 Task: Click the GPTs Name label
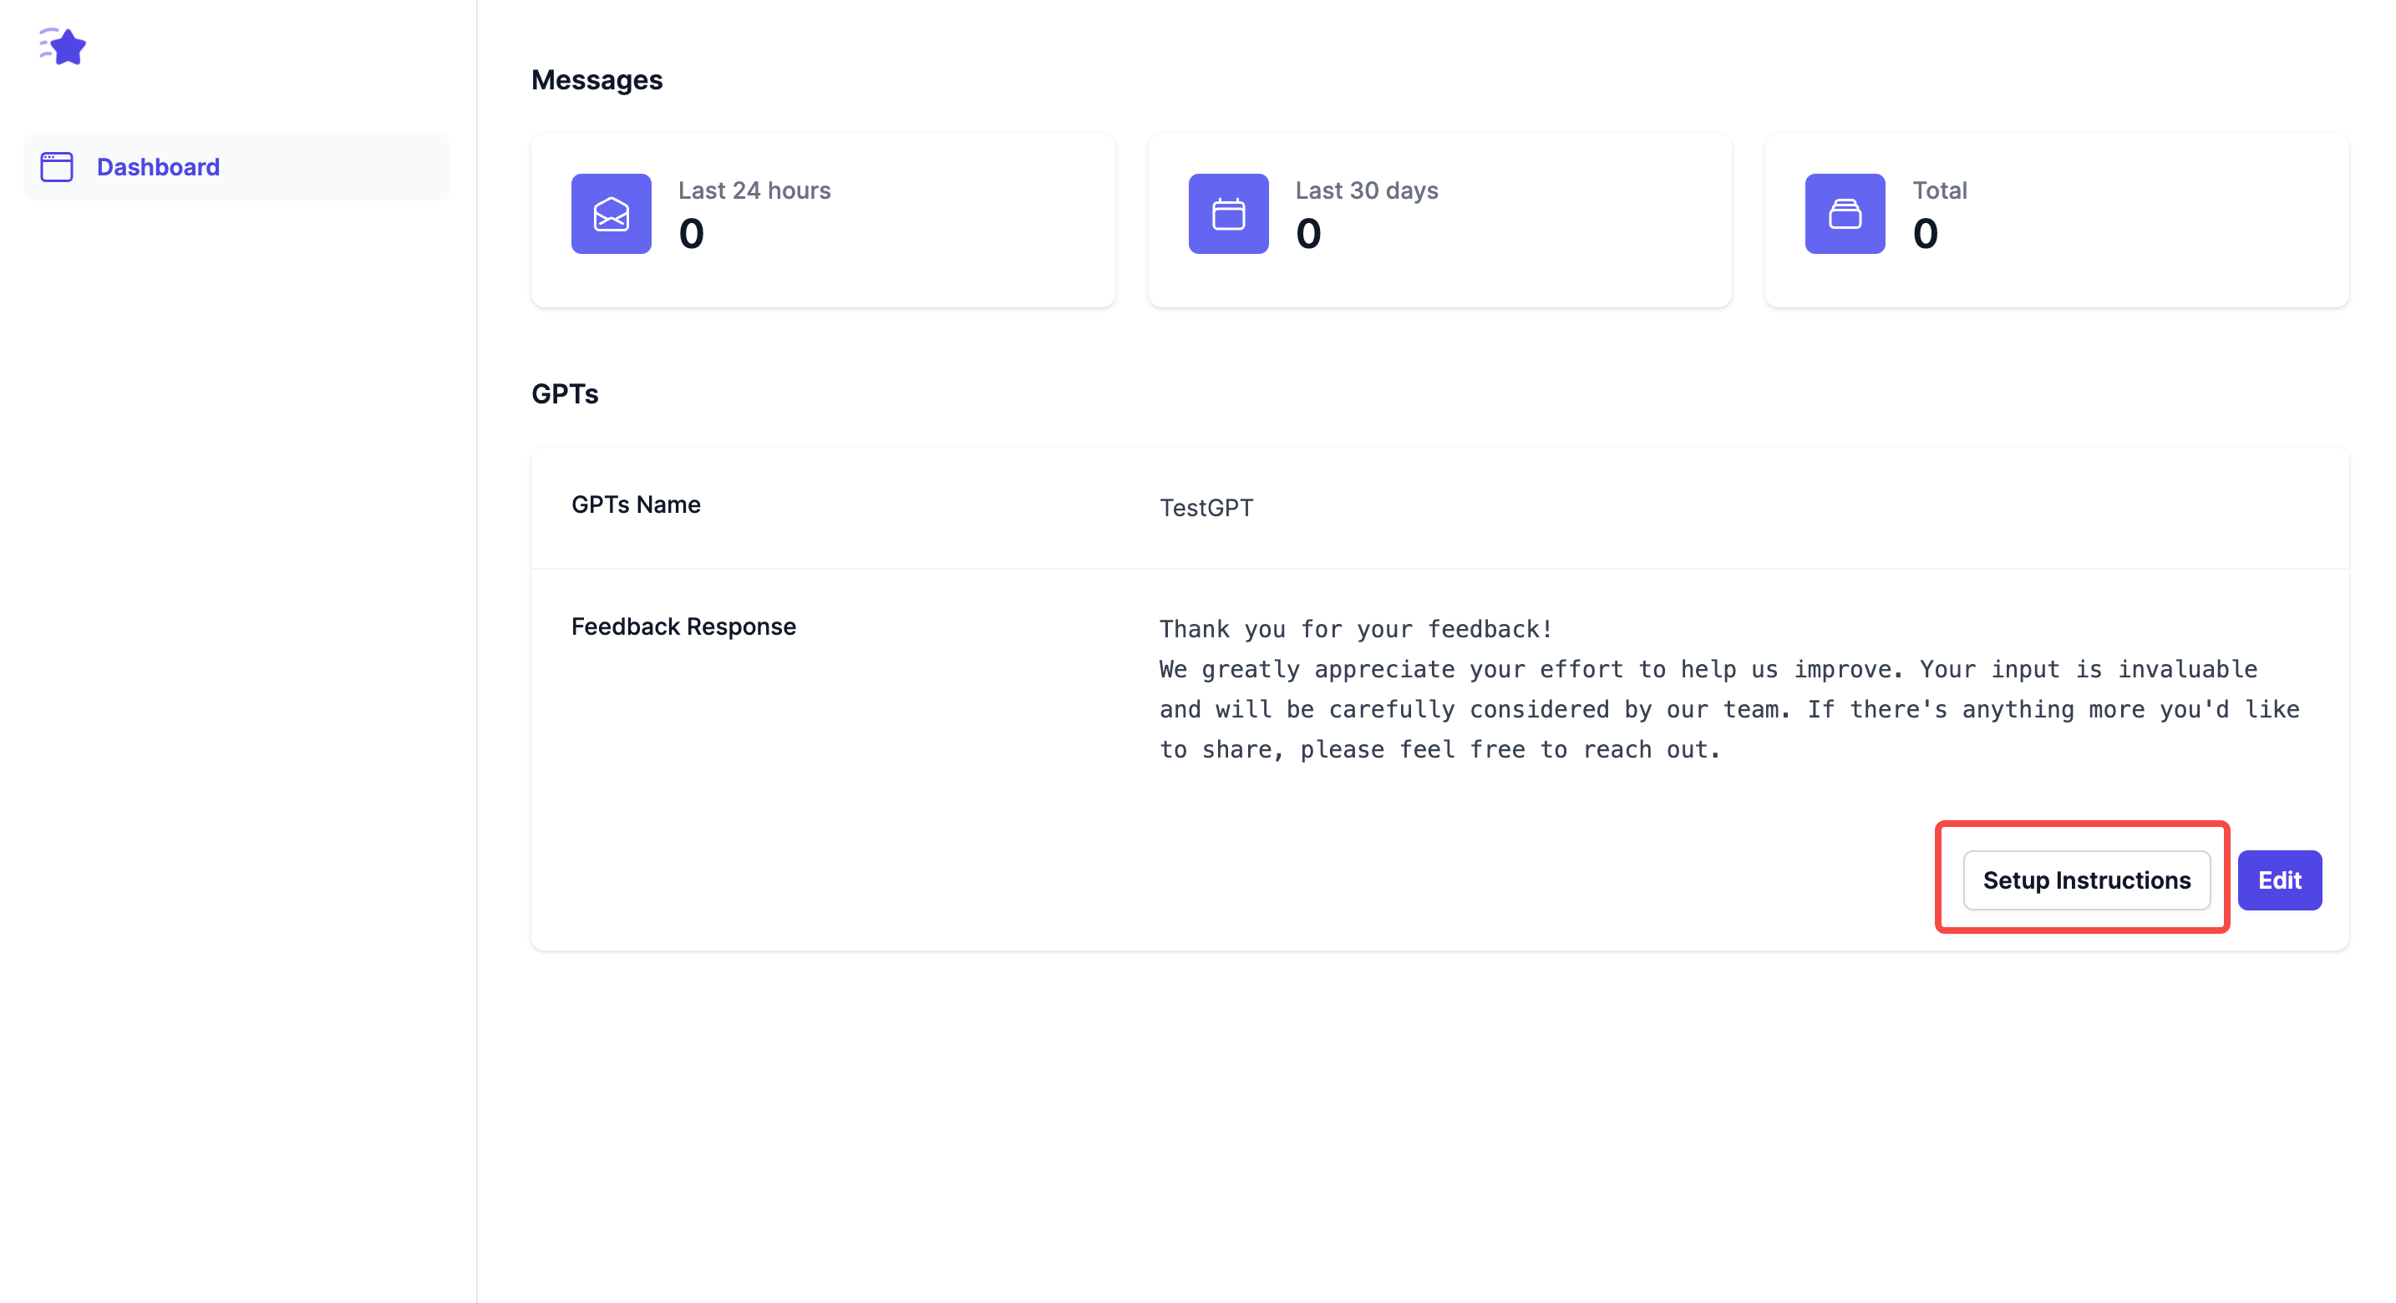click(635, 505)
